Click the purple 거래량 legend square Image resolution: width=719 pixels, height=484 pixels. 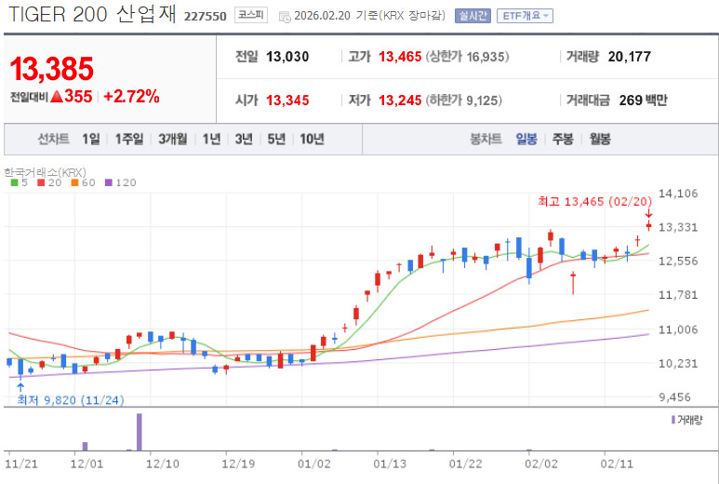click(673, 420)
